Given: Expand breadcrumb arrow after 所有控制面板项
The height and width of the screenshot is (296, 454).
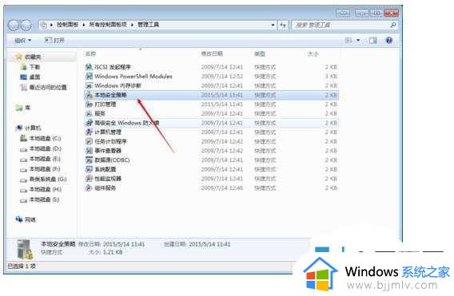Looking at the screenshot, I should [132, 25].
